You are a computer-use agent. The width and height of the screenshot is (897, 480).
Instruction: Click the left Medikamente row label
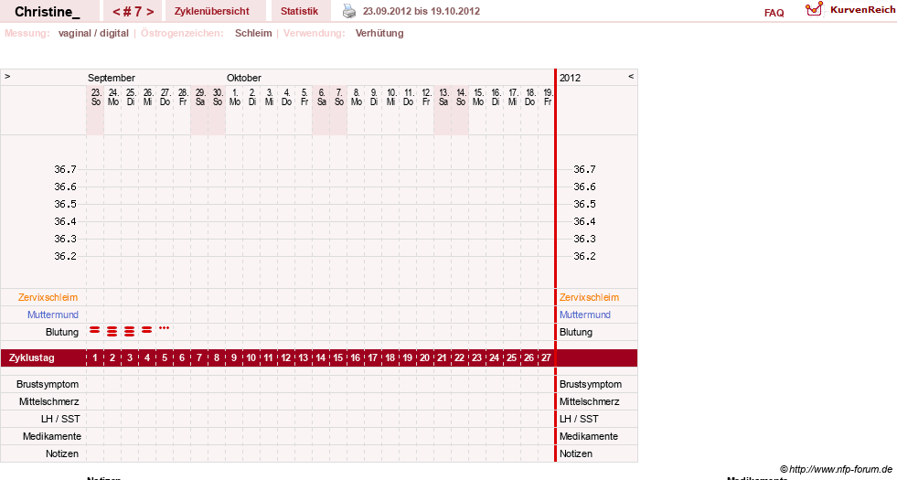pos(52,436)
